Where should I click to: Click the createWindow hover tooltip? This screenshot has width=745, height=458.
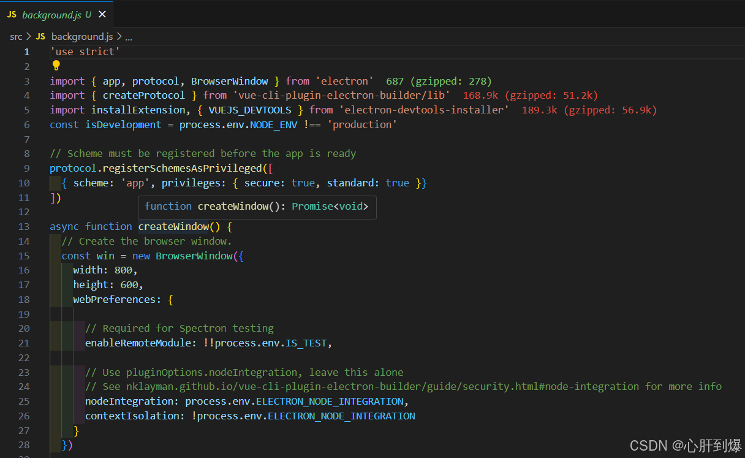257,207
